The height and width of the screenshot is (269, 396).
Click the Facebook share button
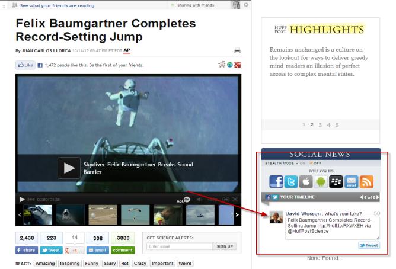point(27,250)
